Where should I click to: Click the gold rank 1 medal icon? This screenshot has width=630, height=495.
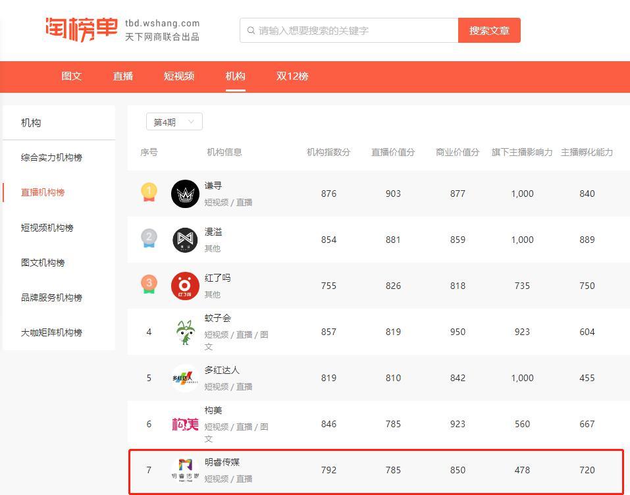pos(149,192)
